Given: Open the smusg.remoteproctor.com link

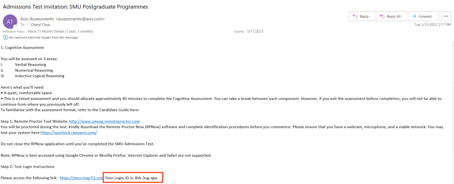Looking at the screenshot, I should tap(105, 121).
